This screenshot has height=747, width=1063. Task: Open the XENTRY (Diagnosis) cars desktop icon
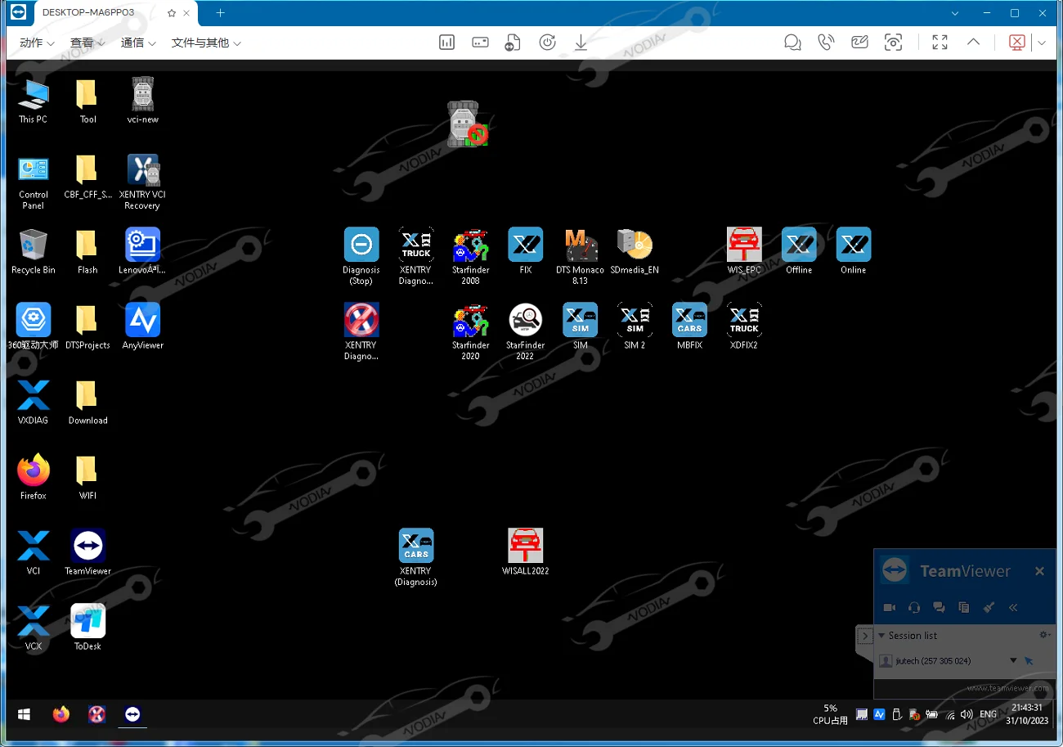[x=416, y=546]
